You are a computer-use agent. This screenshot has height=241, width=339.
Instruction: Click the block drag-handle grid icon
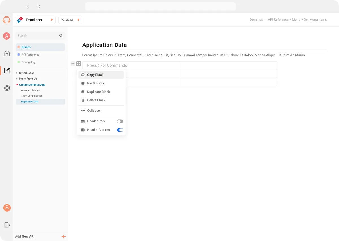(x=79, y=64)
